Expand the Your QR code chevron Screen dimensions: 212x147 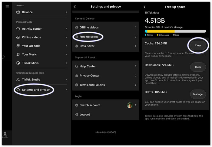(x=66, y=46)
